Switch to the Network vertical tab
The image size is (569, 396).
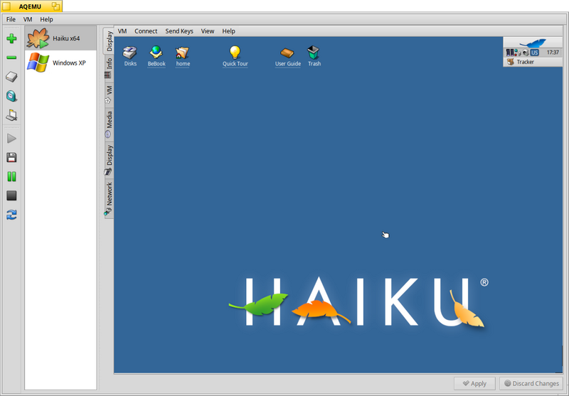[x=109, y=199]
